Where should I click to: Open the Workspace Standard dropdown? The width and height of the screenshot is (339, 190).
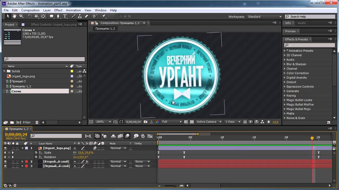pyautogui.click(x=264, y=17)
